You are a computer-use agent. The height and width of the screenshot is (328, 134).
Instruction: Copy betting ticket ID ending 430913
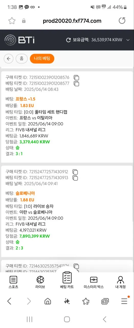point(75,178)
